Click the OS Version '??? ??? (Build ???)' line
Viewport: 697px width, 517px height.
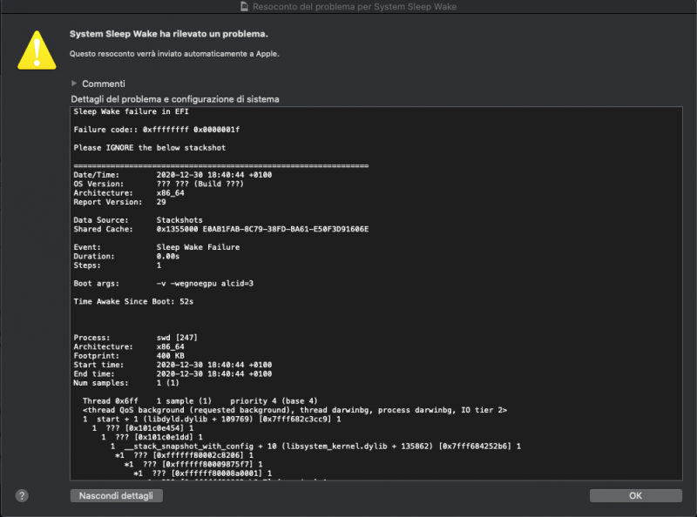(159, 184)
